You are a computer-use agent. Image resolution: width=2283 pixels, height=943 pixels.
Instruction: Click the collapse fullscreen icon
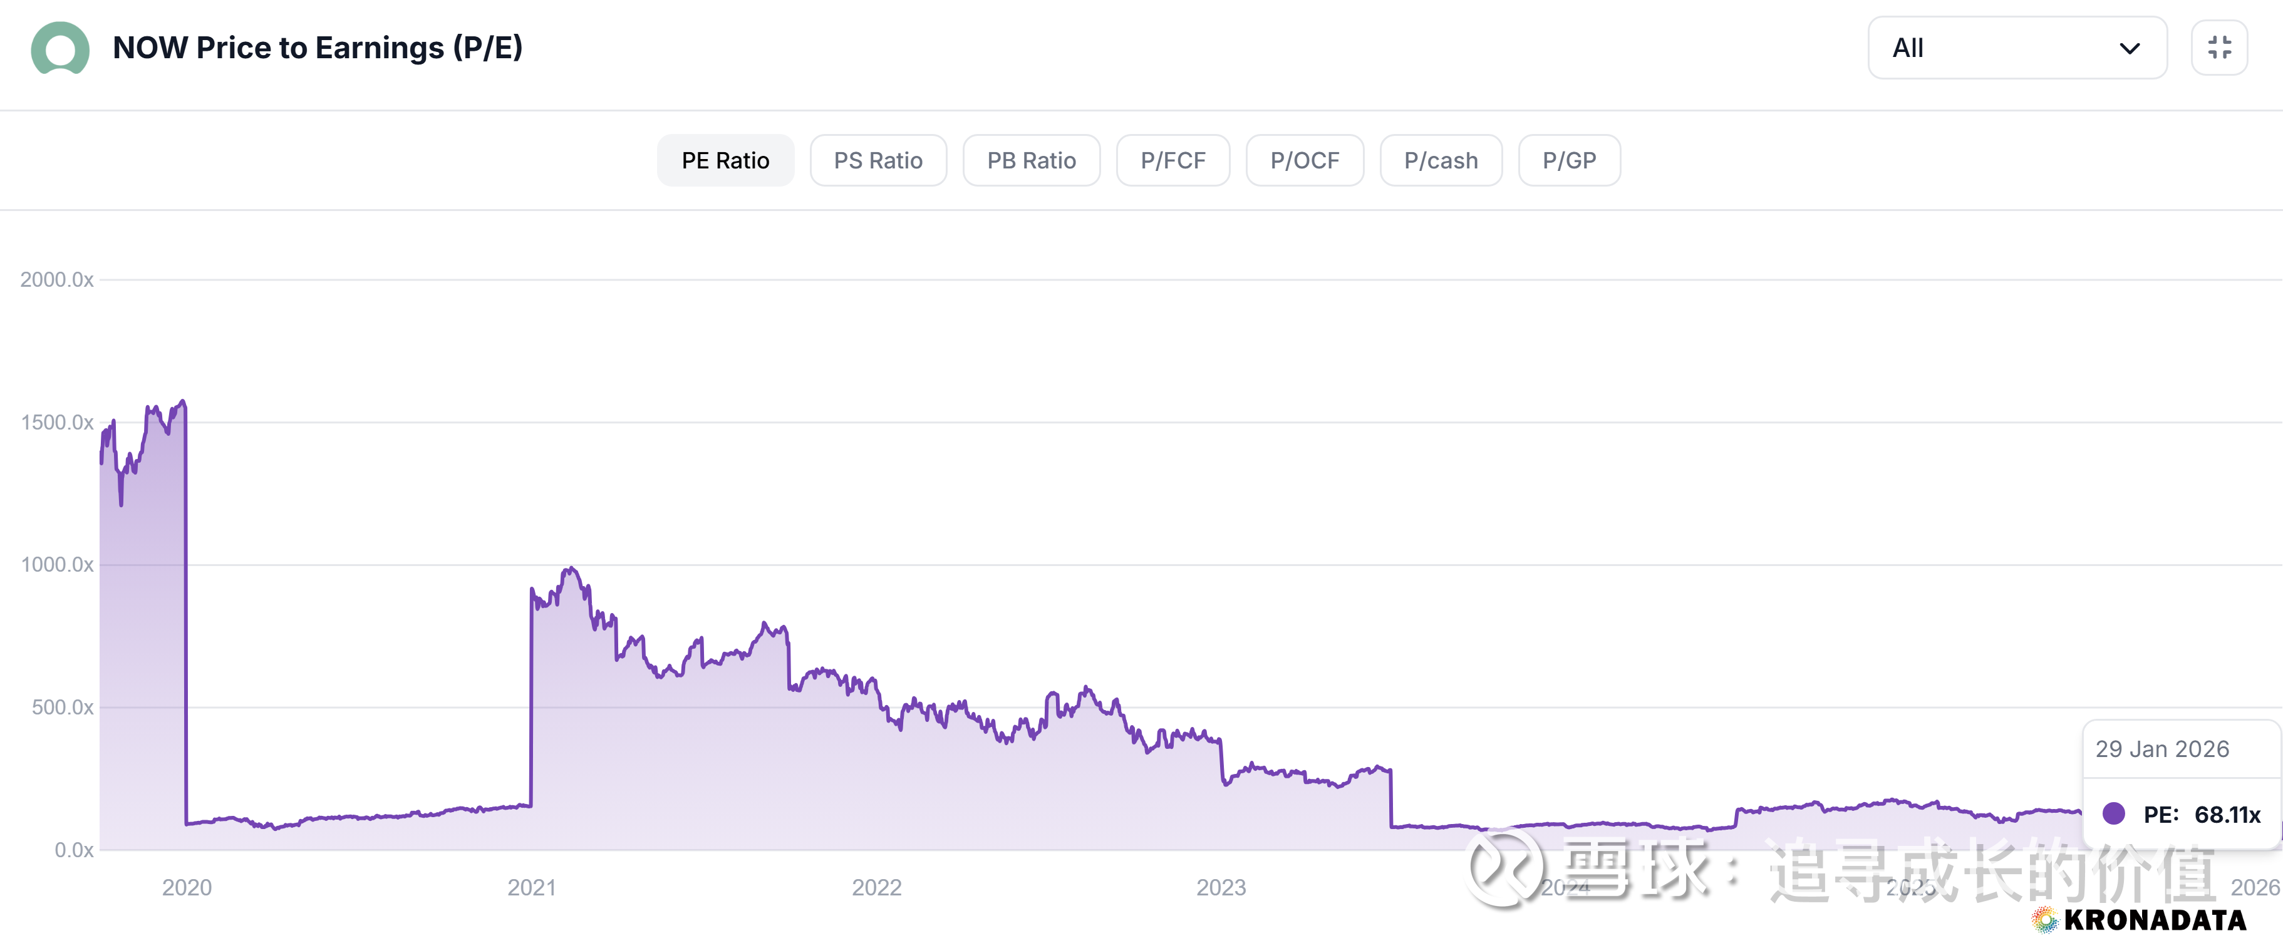coord(2218,48)
